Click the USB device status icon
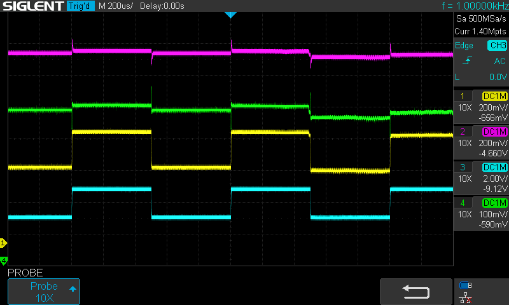The width and height of the screenshot is (509, 305). tap(466, 285)
